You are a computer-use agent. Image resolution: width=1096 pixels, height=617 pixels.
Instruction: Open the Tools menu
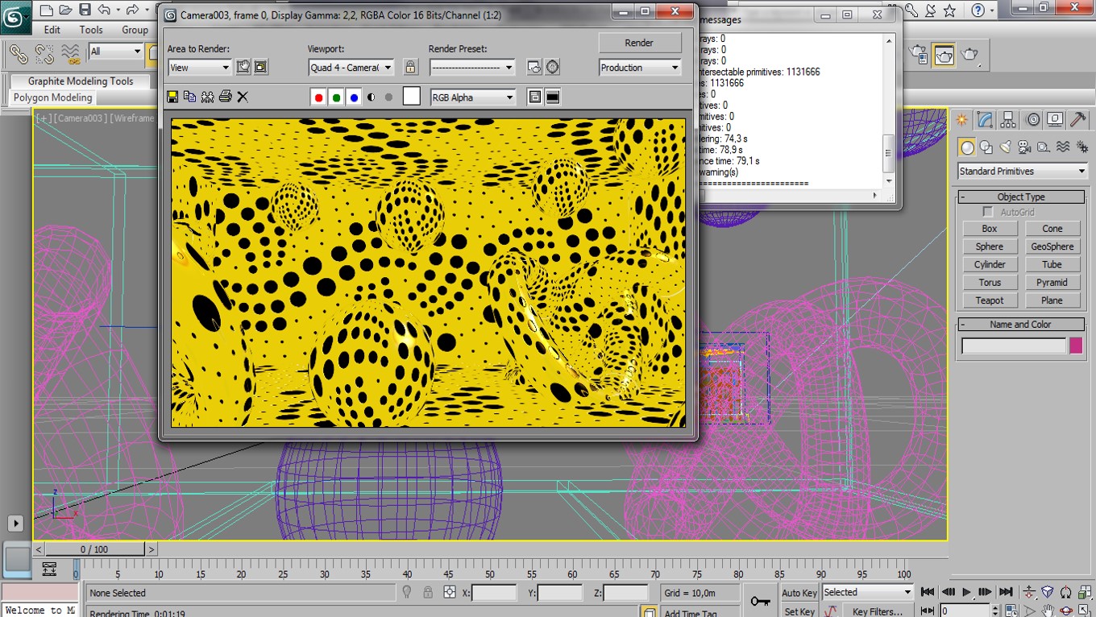point(91,30)
